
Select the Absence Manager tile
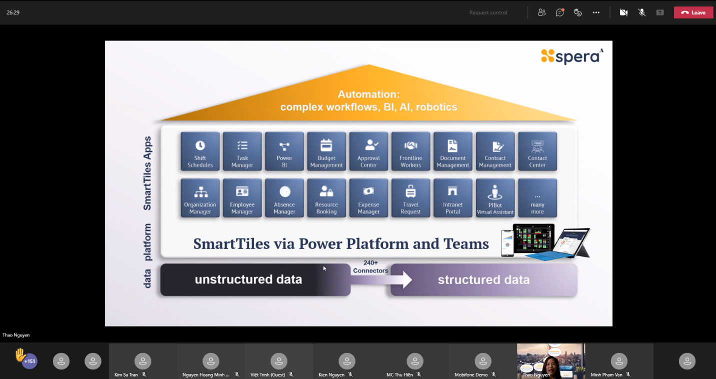pyautogui.click(x=284, y=198)
